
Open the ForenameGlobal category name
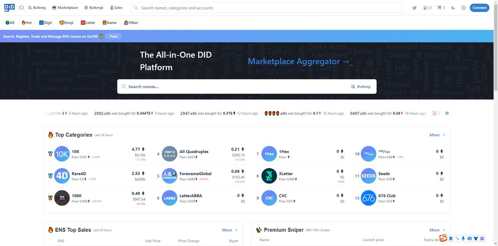(195, 174)
